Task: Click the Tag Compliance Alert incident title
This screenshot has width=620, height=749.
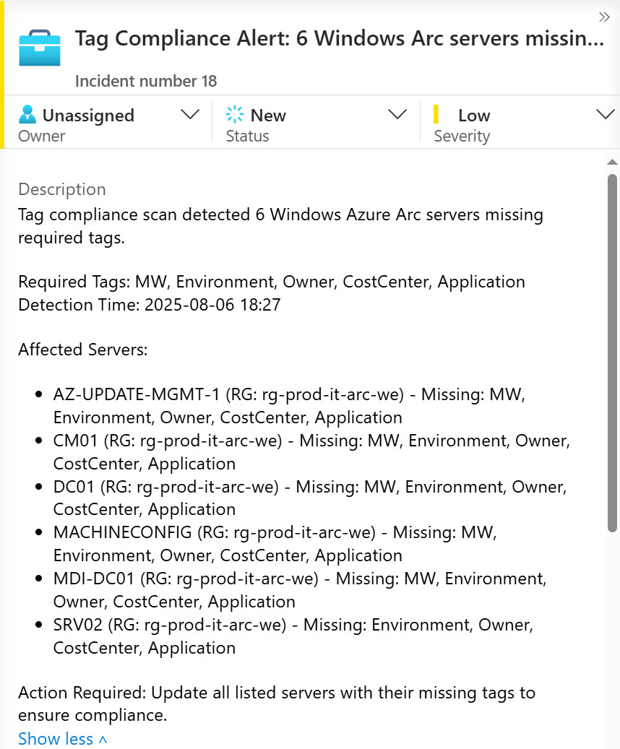Action: tap(339, 38)
